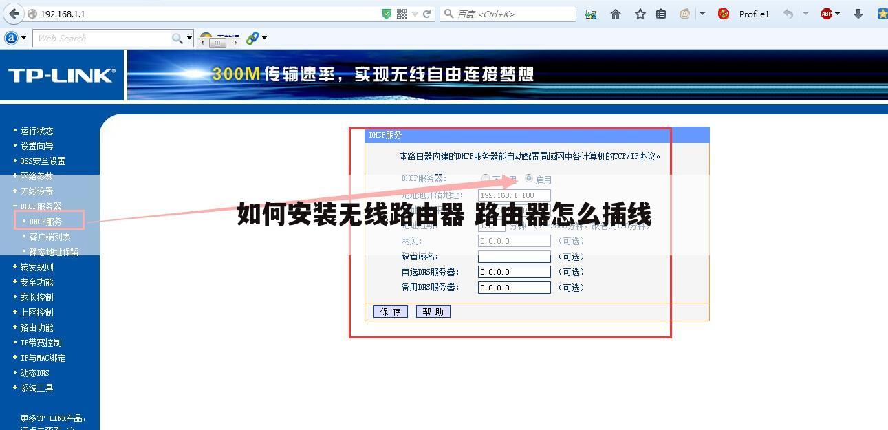The height and width of the screenshot is (430, 888).
Task: Click the 缺省域名 input field
Action: coord(515,257)
